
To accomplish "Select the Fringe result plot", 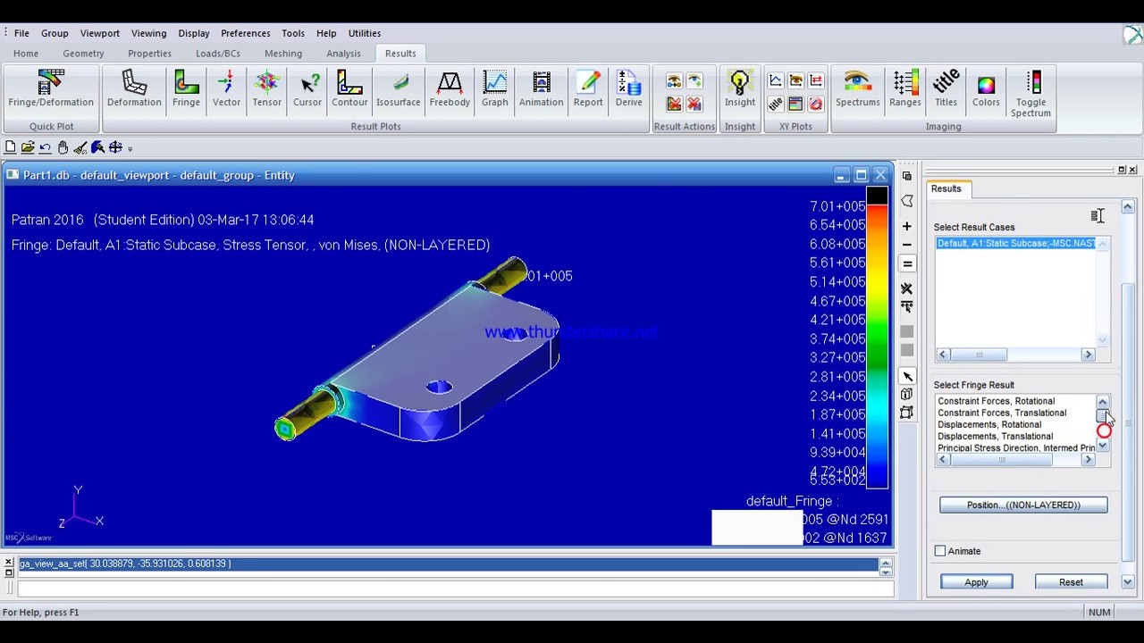I will 186,89.
